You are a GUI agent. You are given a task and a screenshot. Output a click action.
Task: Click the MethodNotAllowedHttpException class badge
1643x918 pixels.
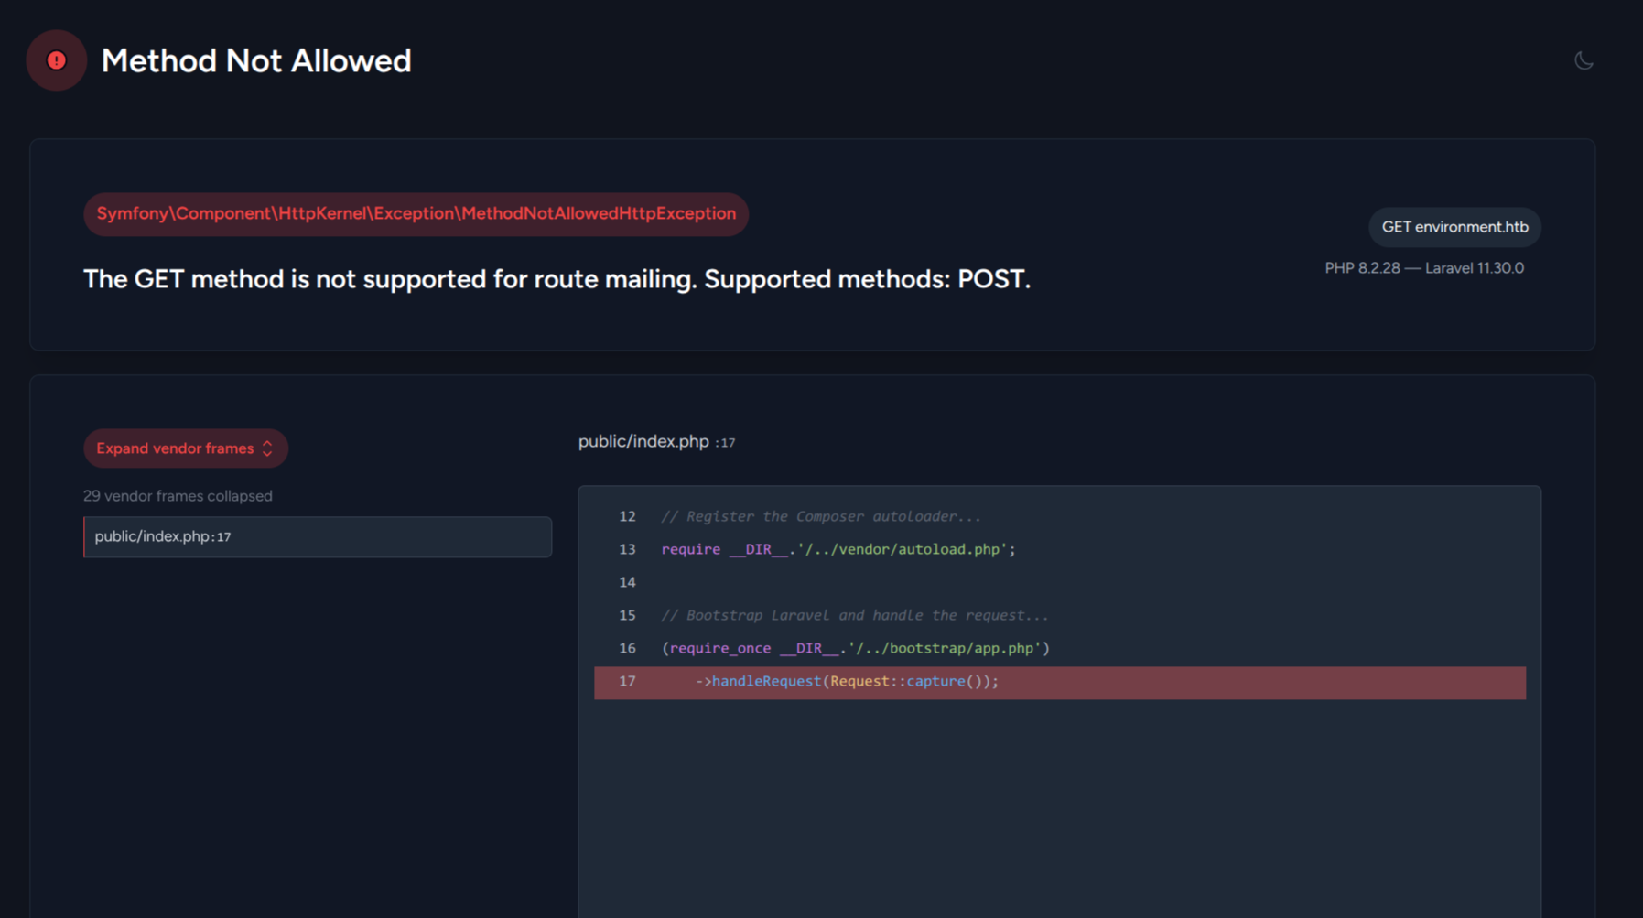[x=416, y=214]
